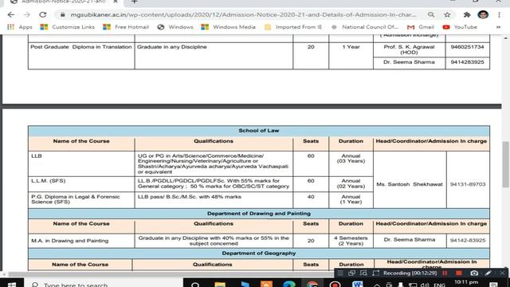The height and width of the screenshot is (287, 510).
Task: Open the recorder pen annotation tool
Action: pos(488,273)
